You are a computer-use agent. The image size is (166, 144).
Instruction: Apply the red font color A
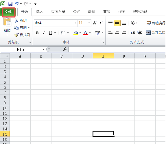coord(85,33)
